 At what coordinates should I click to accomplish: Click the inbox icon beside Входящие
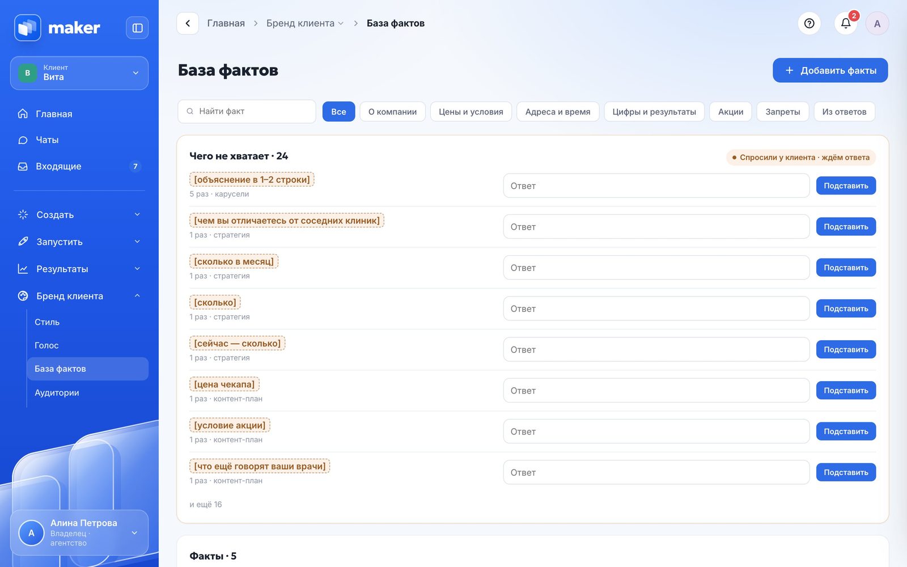pos(23,167)
